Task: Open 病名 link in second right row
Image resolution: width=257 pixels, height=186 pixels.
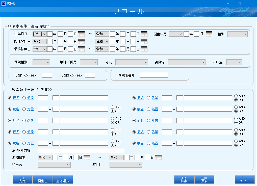Action: point(140,109)
